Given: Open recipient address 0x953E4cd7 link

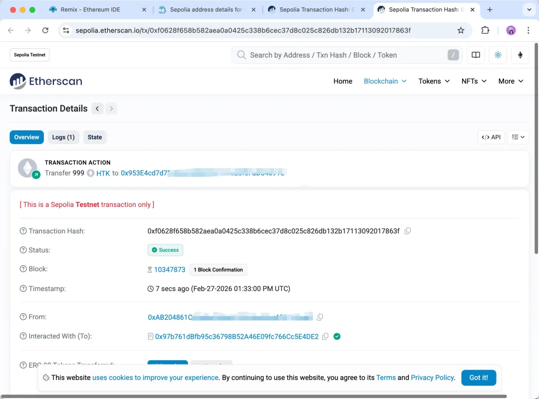Looking at the screenshot, I should 203,173.
